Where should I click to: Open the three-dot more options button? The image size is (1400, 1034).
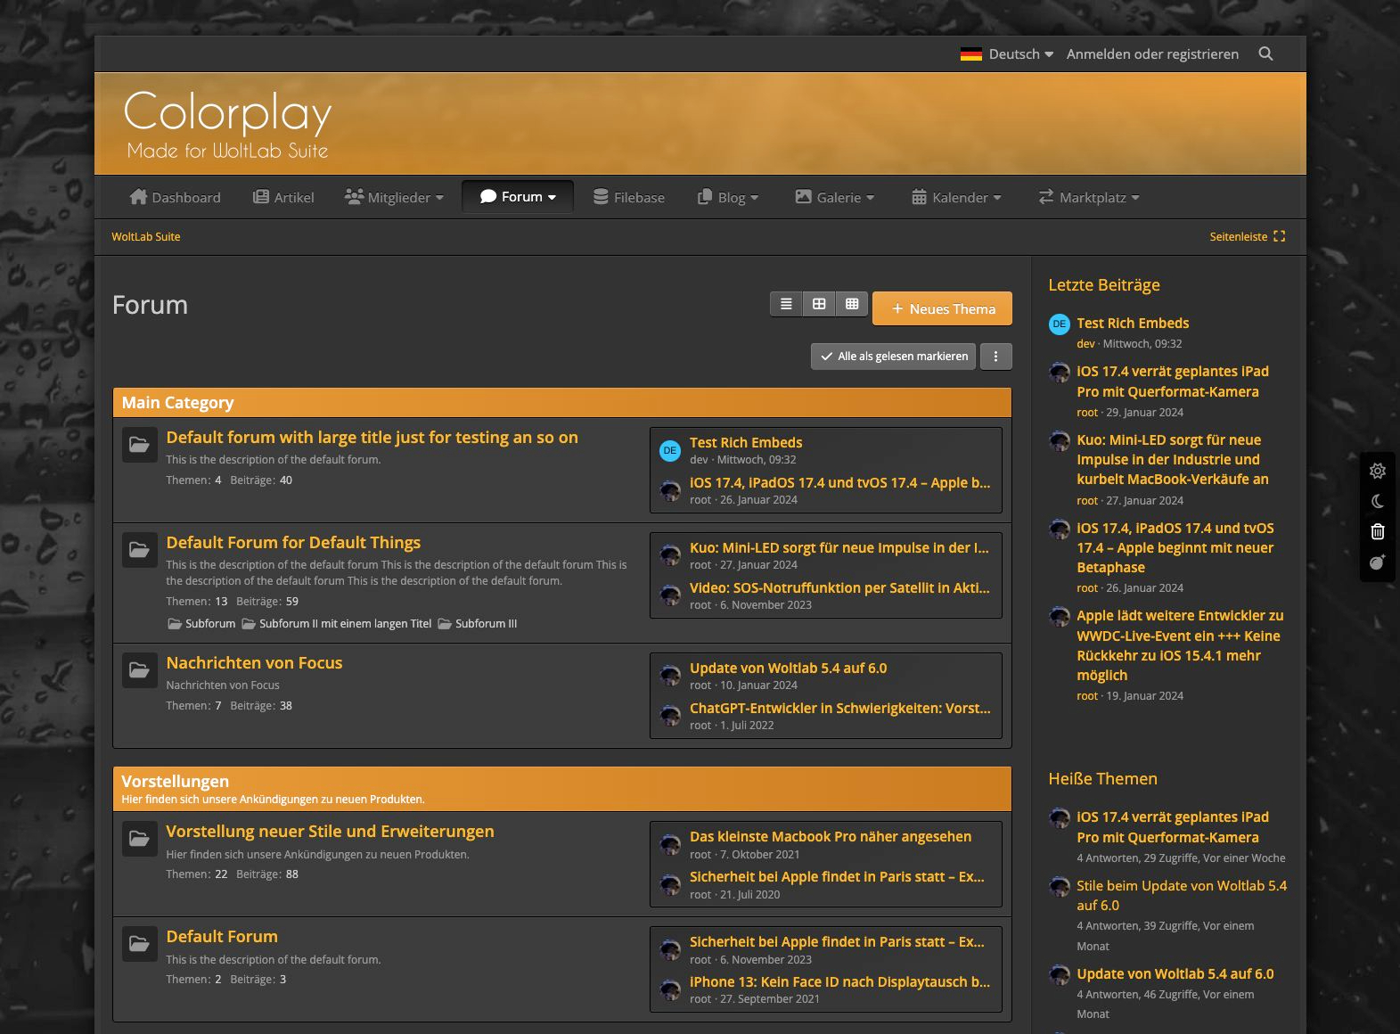pyautogui.click(x=995, y=357)
